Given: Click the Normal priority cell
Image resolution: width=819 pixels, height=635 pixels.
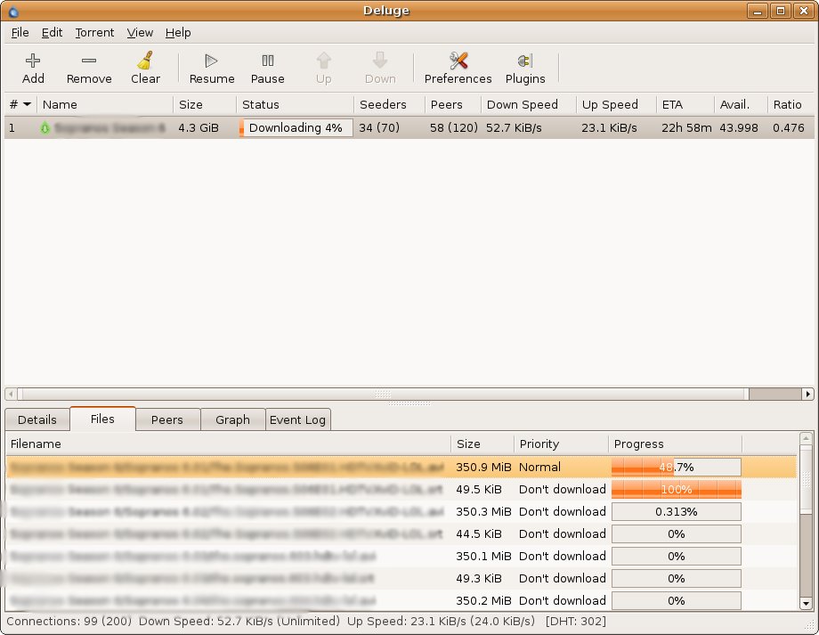Looking at the screenshot, I should click(539, 468).
